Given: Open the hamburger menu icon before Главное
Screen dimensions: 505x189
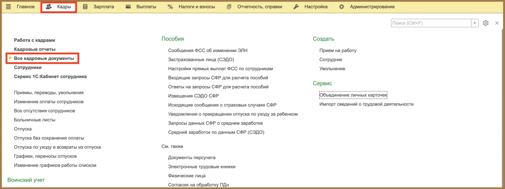Looking at the screenshot, I should tap(8, 7).
